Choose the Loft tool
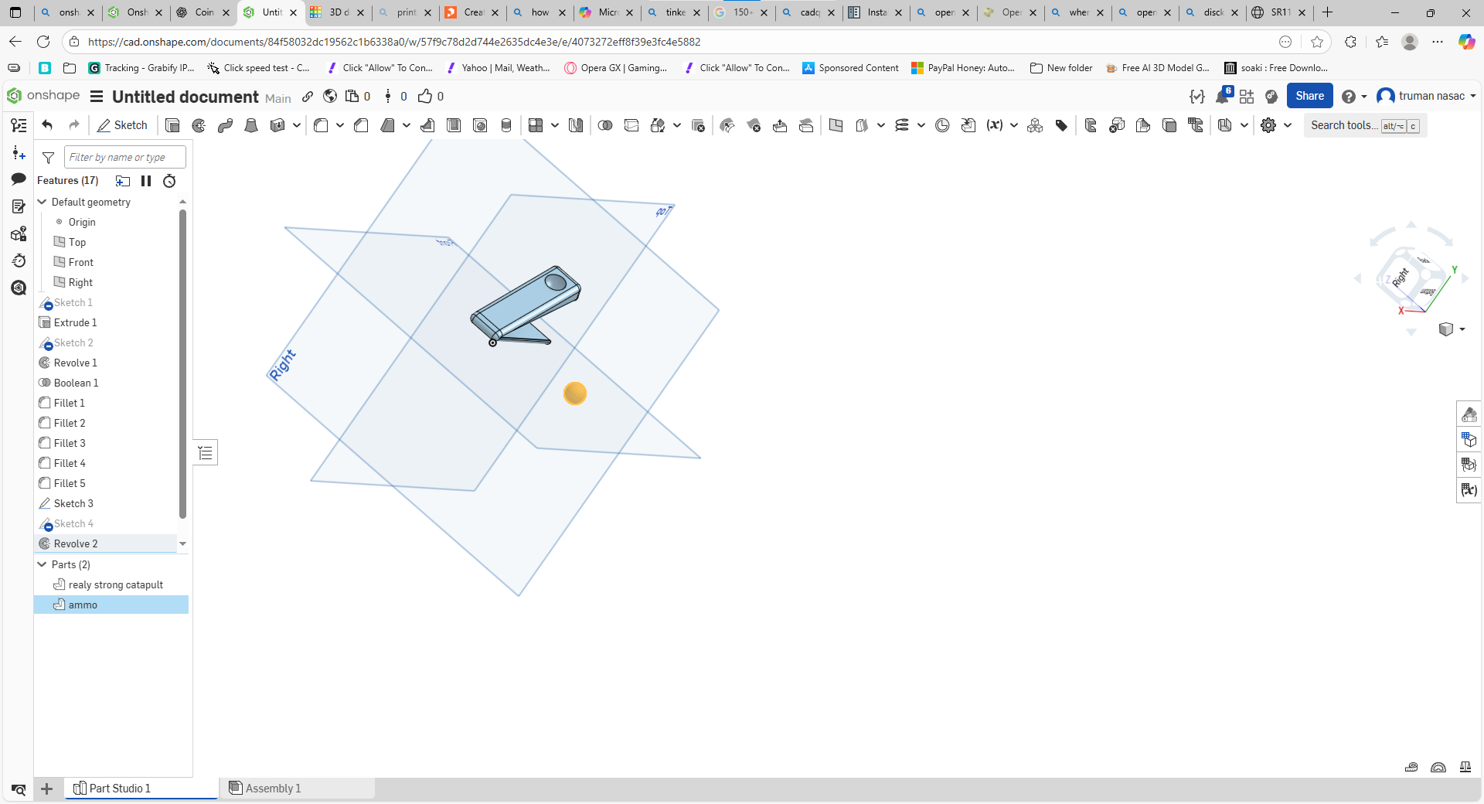The height and width of the screenshot is (804, 1484). point(251,125)
